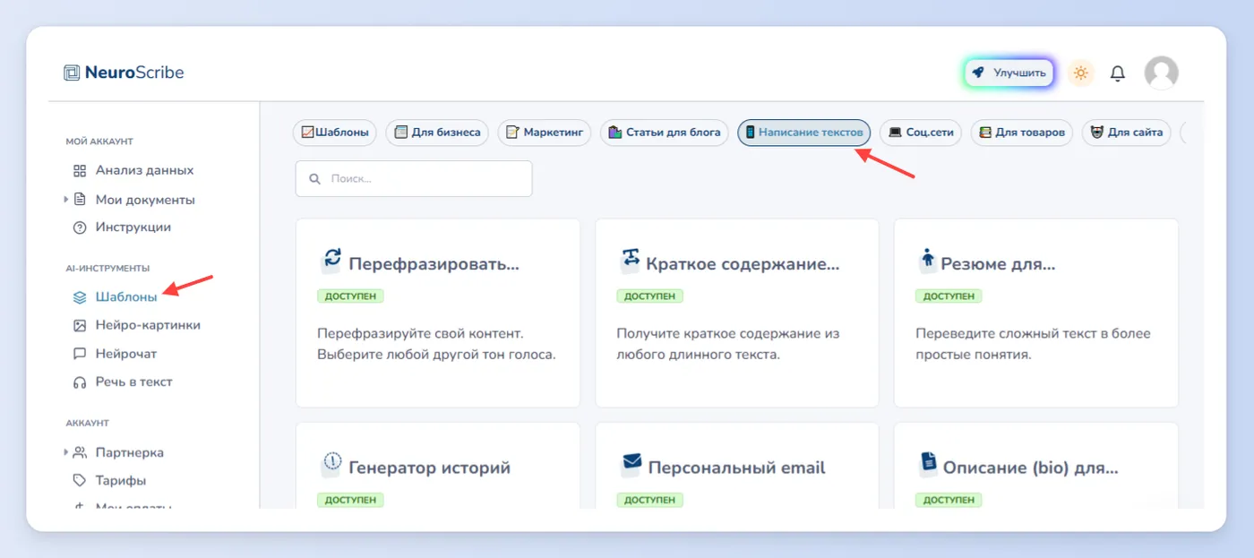Open Инструкции in sidebar
The image size is (1254, 558).
click(133, 227)
